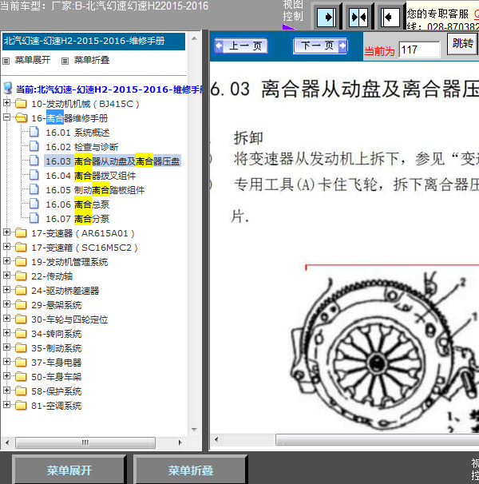This screenshot has width=479, height=484.
Task: Click folder icon of 35-制动系统
Action: [21, 347]
